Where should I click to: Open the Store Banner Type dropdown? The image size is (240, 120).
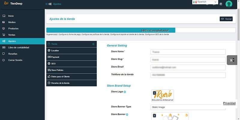[x=188, y=107]
